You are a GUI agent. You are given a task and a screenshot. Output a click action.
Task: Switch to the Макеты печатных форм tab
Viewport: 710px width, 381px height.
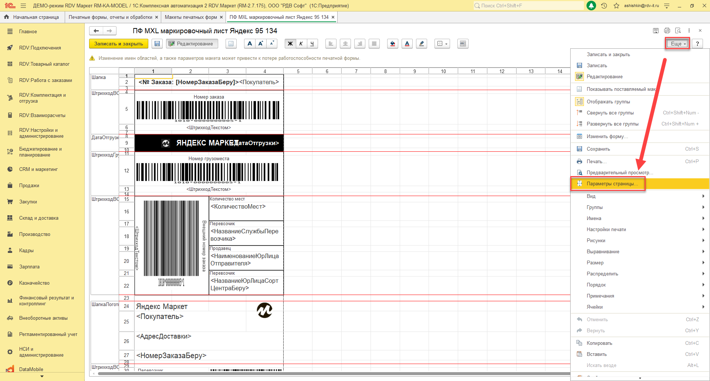tap(191, 17)
